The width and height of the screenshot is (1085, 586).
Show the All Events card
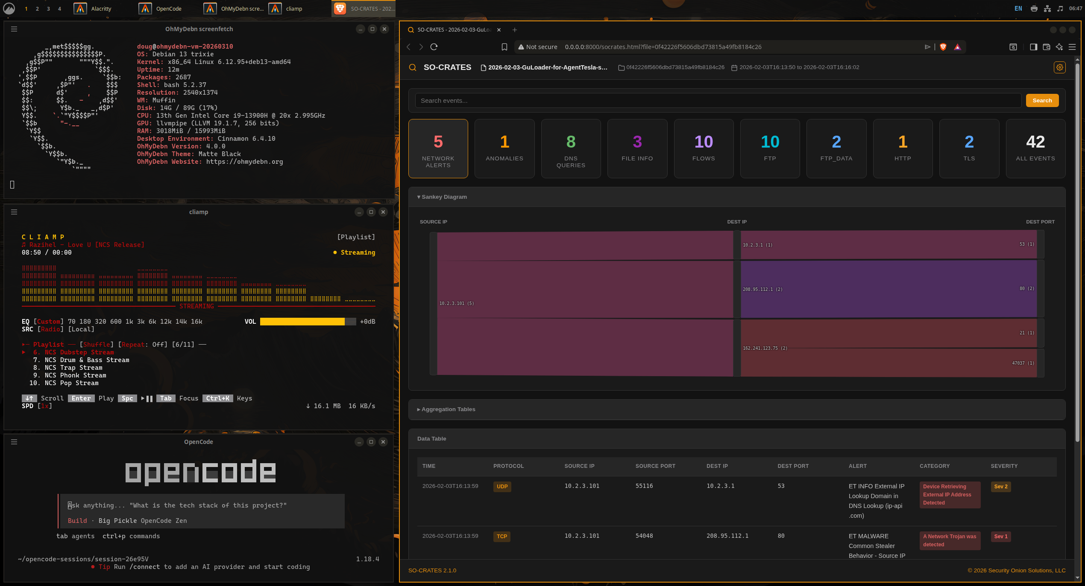[x=1035, y=148]
